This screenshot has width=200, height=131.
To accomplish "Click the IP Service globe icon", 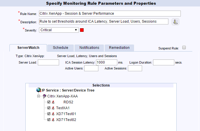I will click(38, 90).
